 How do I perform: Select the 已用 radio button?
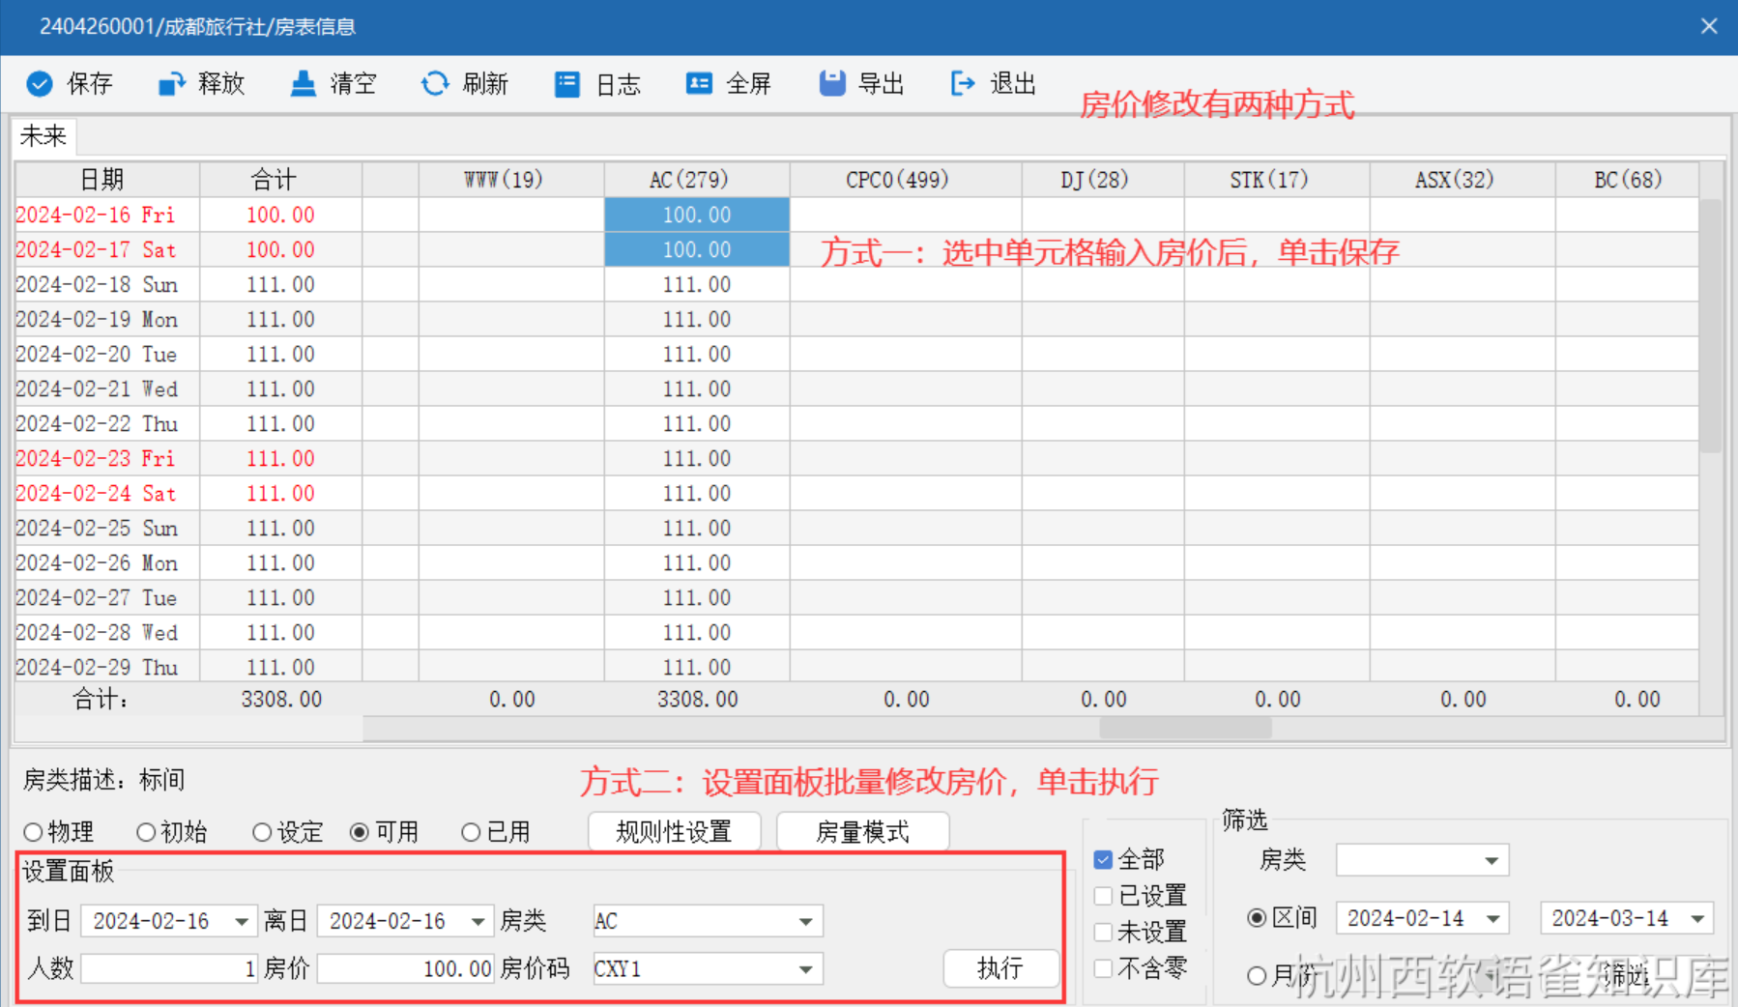coord(471,832)
